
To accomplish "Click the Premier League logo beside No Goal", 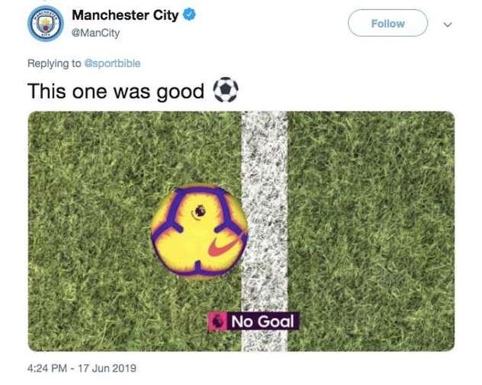I will 217,322.
